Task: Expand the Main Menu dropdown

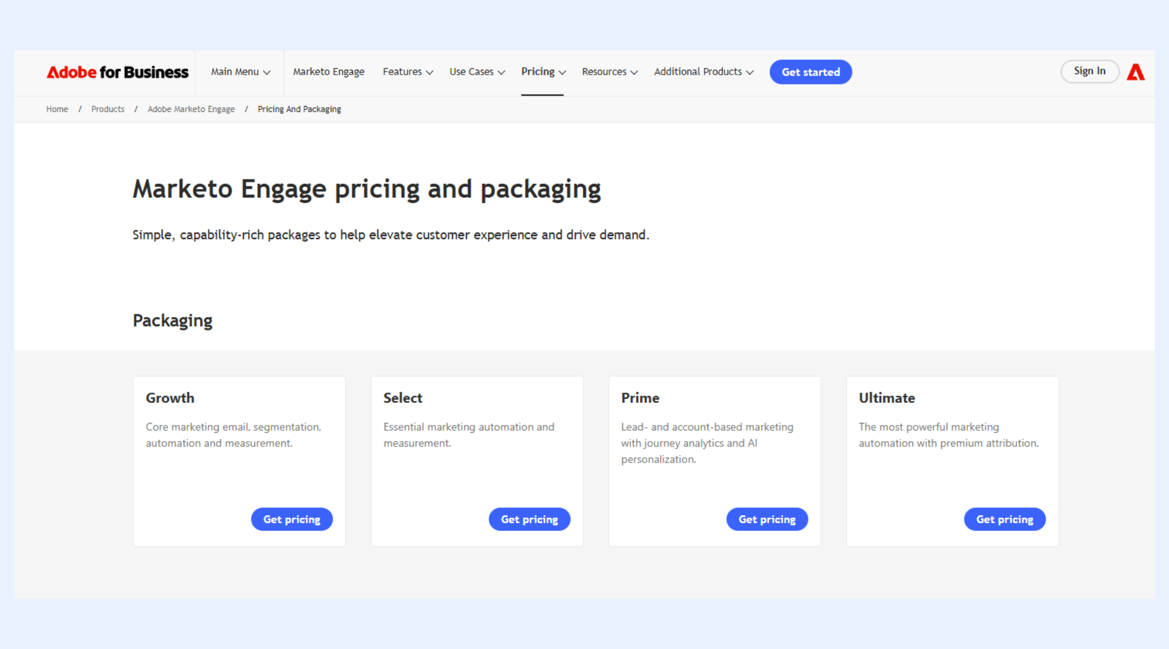Action: [240, 72]
